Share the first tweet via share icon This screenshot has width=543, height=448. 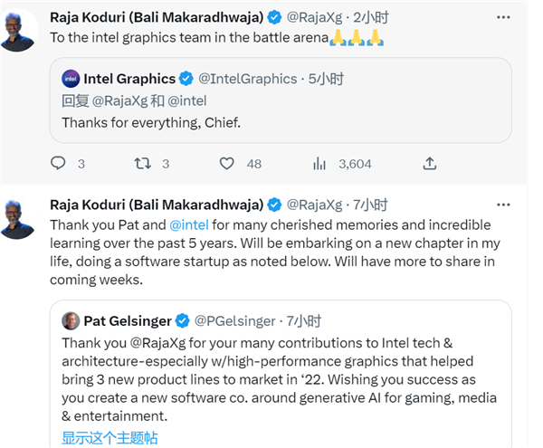pos(430,164)
